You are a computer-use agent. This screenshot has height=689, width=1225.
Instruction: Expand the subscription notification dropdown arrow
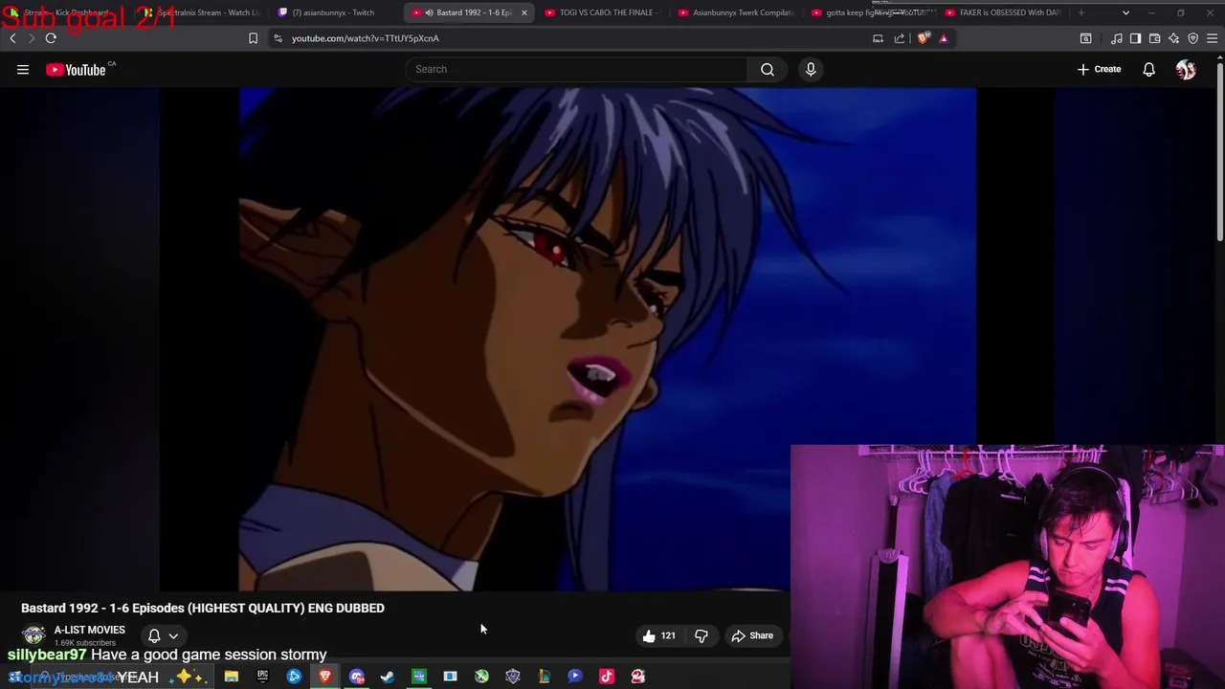tap(174, 635)
